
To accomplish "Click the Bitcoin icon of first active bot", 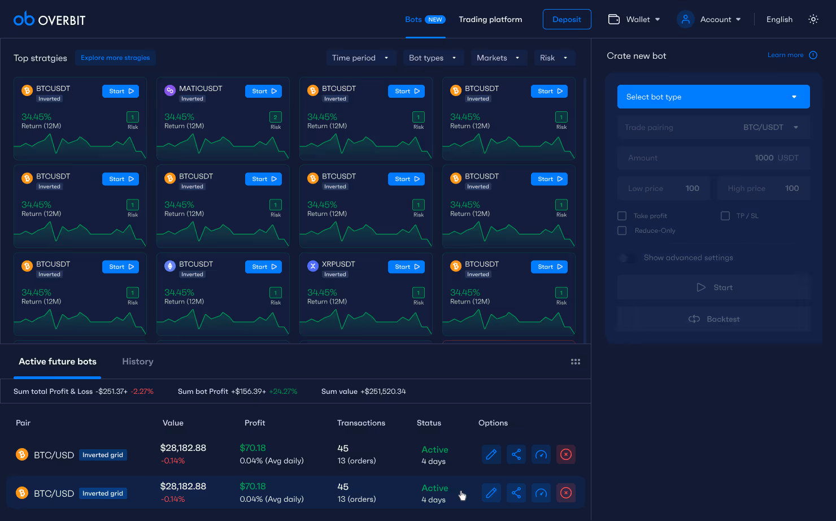I will (x=22, y=454).
